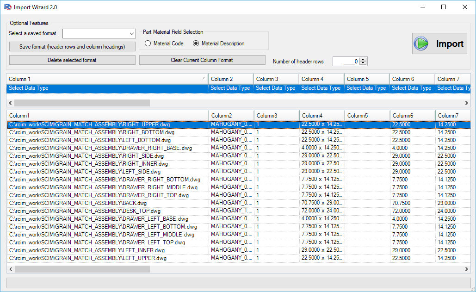Decrease number of header rows with down arrow
Screen dimensions: 476x292
pos(363,63)
